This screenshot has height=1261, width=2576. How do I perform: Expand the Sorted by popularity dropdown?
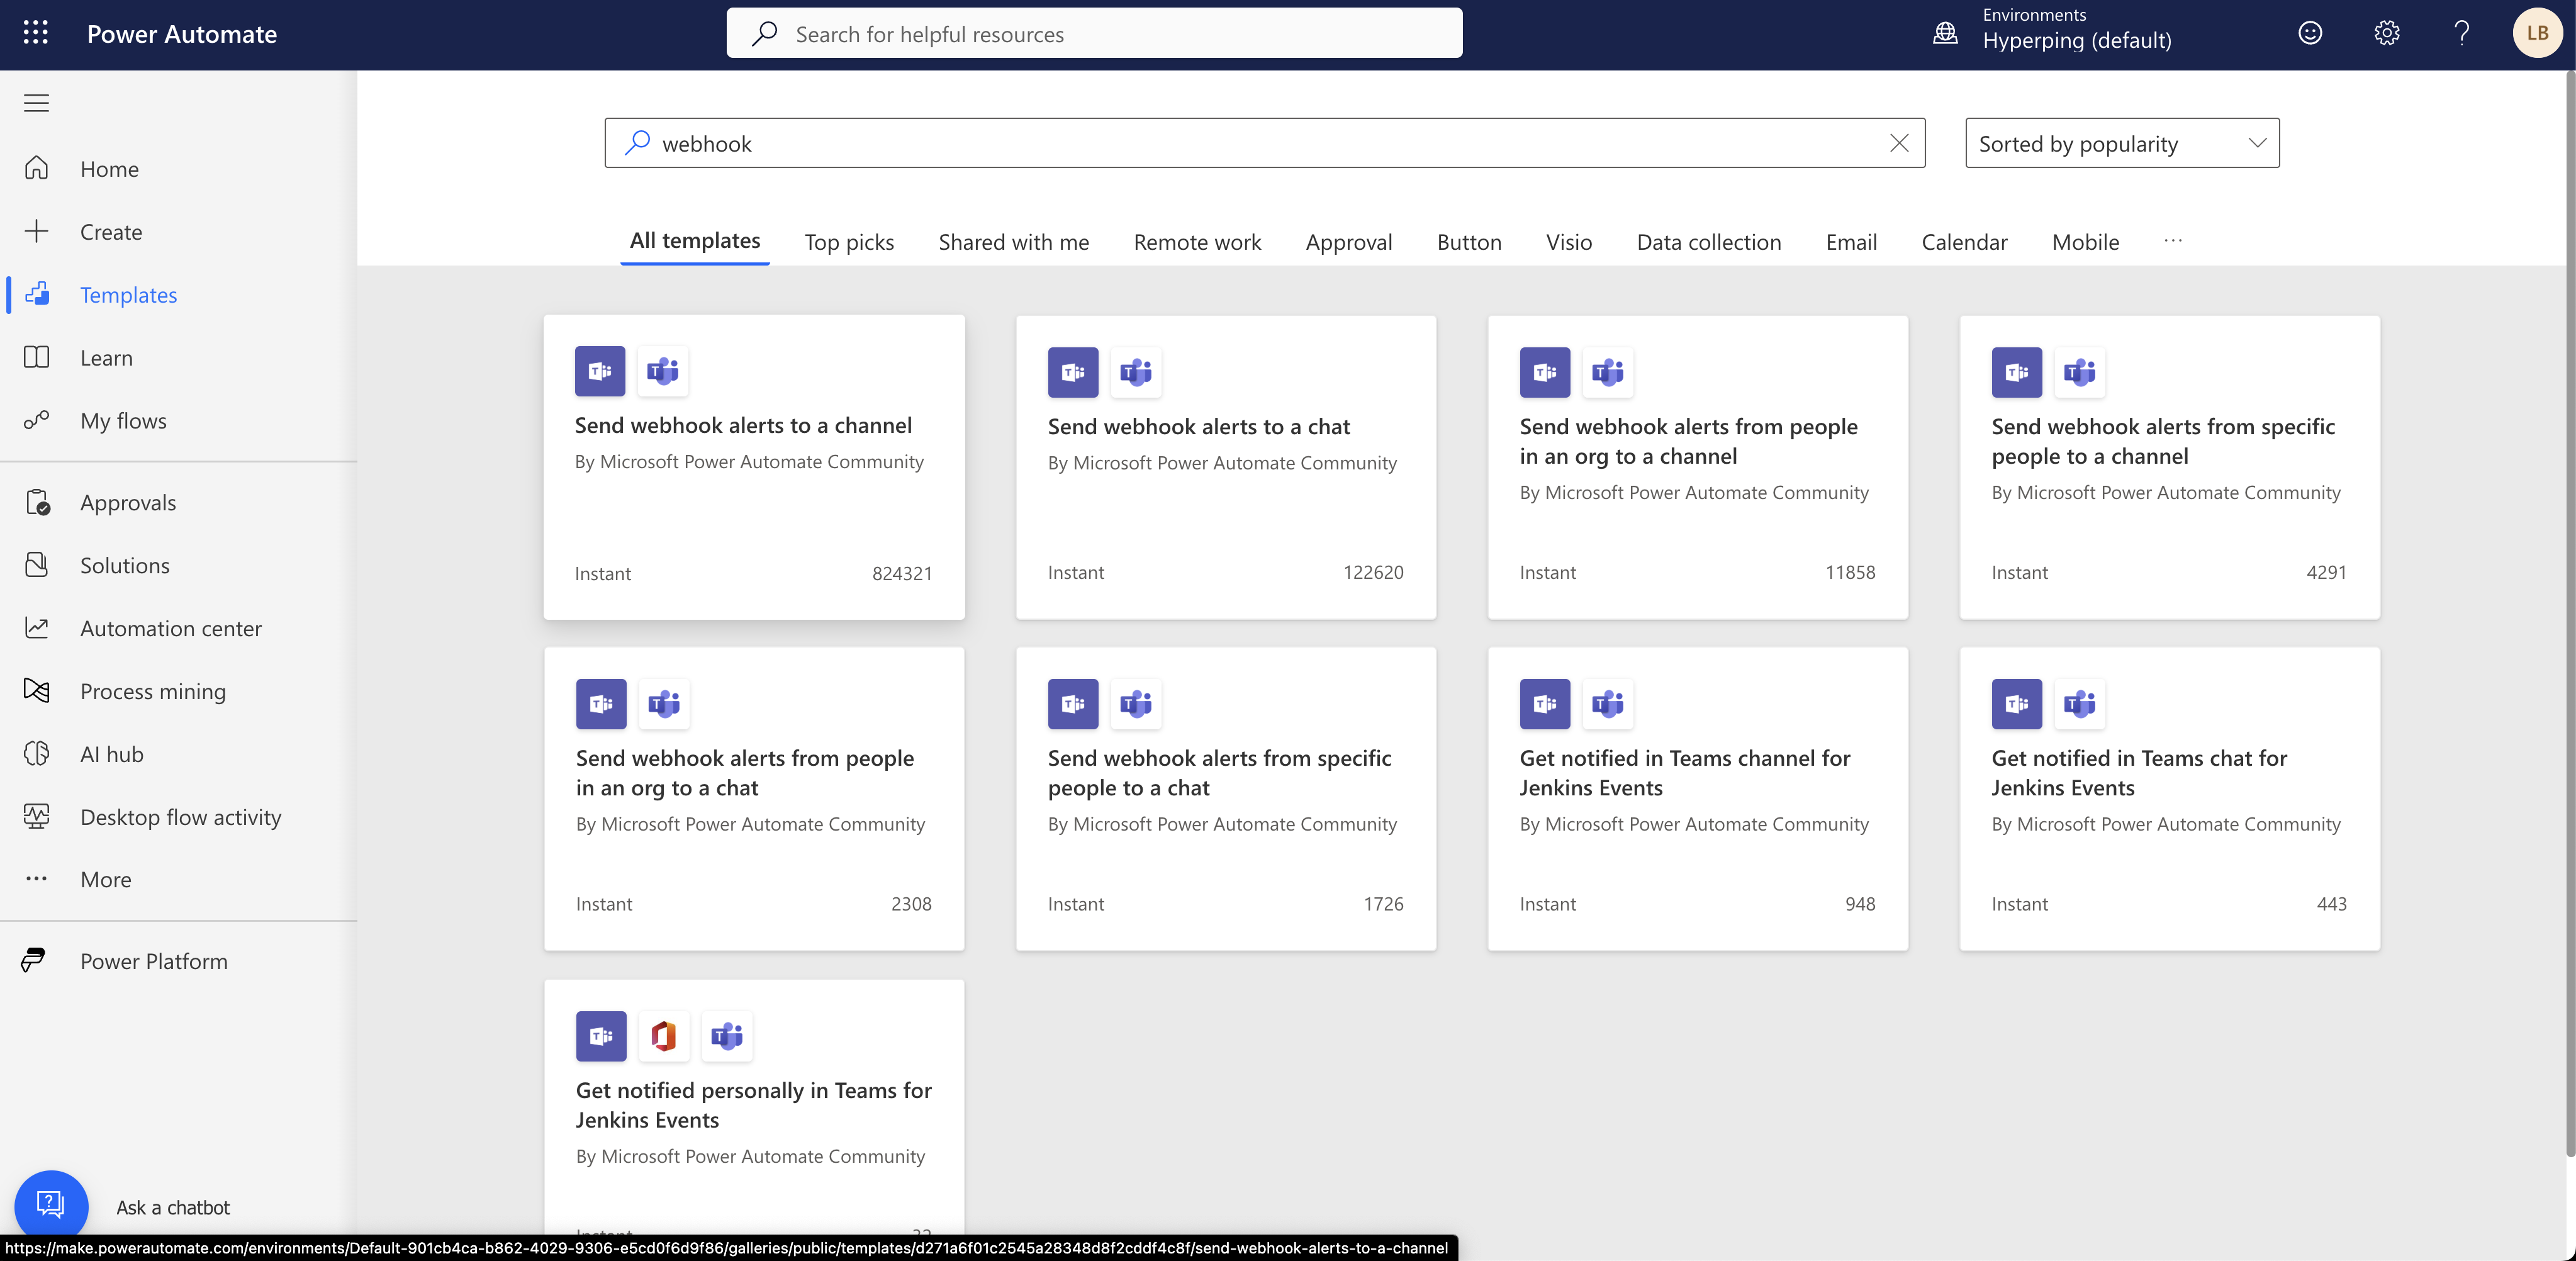point(2122,143)
